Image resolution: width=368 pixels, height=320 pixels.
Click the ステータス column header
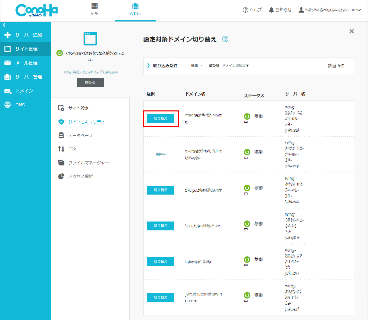coord(254,96)
